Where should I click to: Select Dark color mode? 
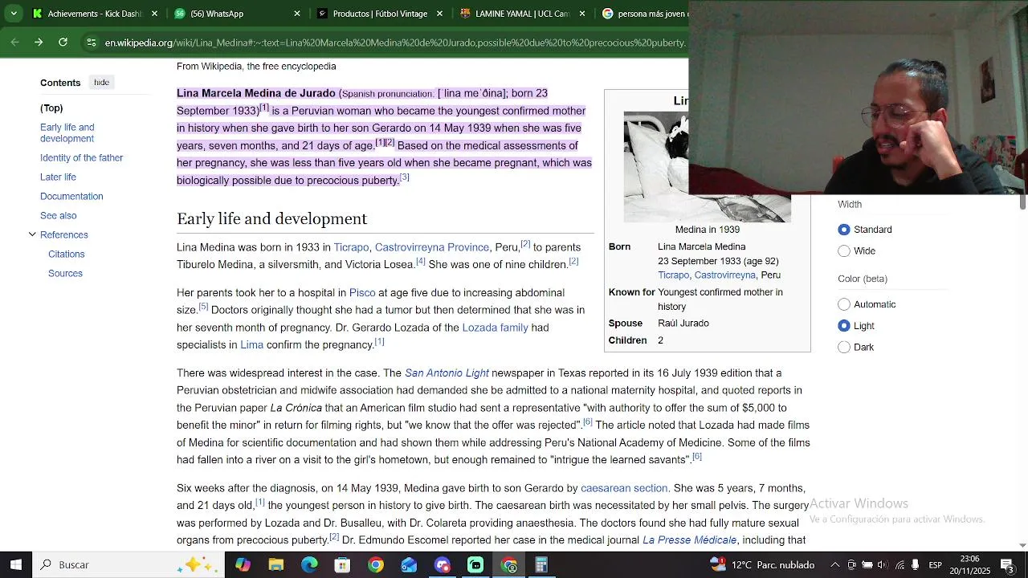844,348
